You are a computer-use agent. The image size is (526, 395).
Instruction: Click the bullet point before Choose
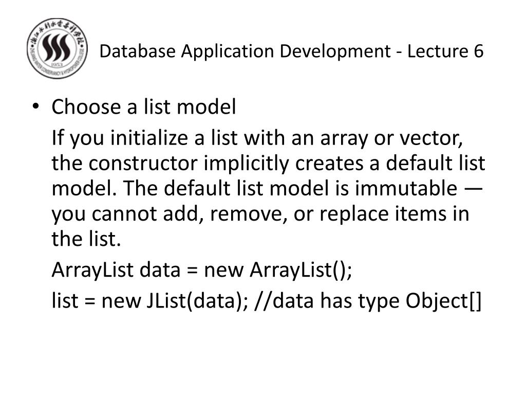coord(35,107)
